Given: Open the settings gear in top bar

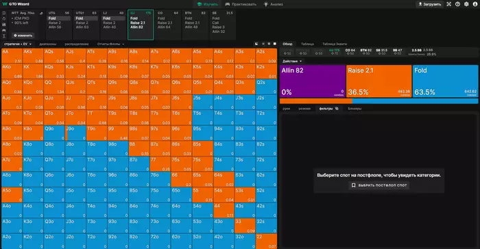Looking at the screenshot, I should tap(466, 4).
